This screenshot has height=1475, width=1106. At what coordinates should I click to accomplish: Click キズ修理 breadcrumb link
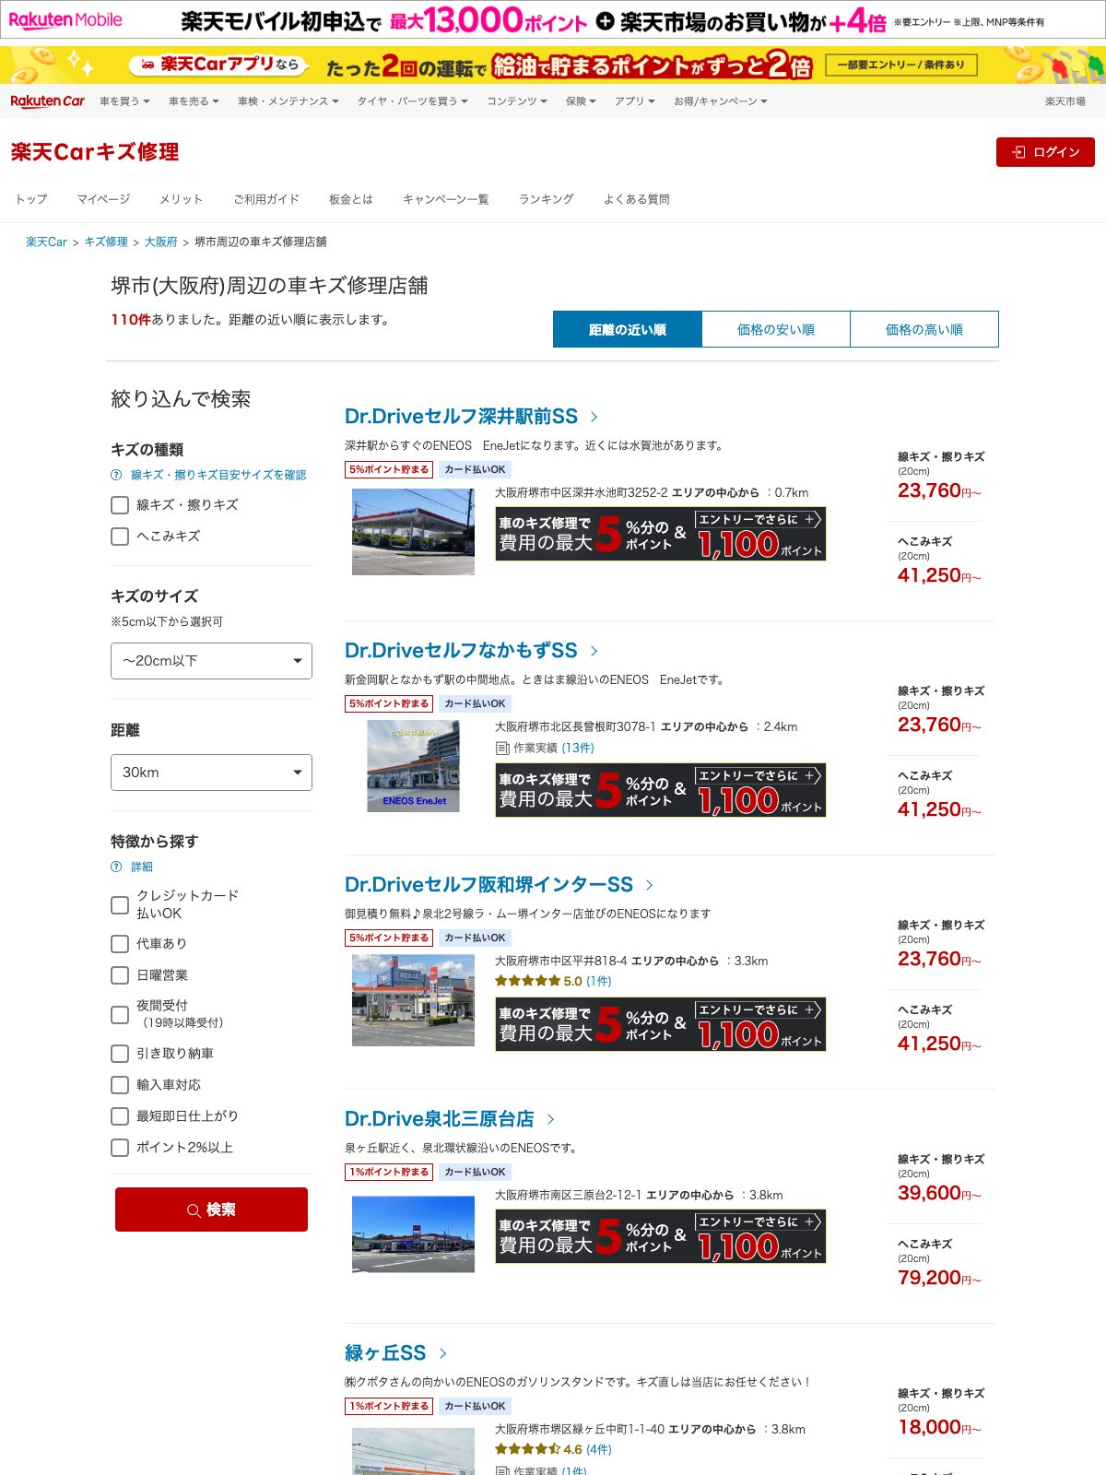tap(106, 242)
